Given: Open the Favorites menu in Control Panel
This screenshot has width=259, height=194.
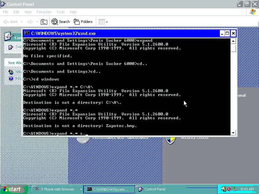Looking at the screenshot, I should coord(44,12).
